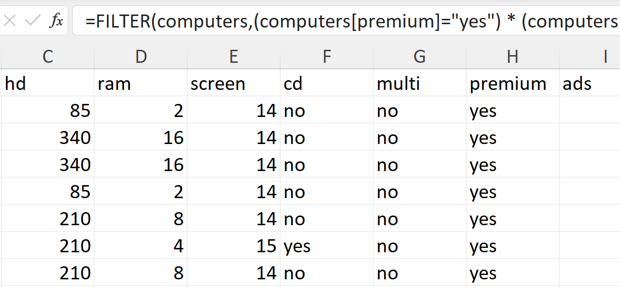Select column E header
620x289 pixels.
pos(233,57)
